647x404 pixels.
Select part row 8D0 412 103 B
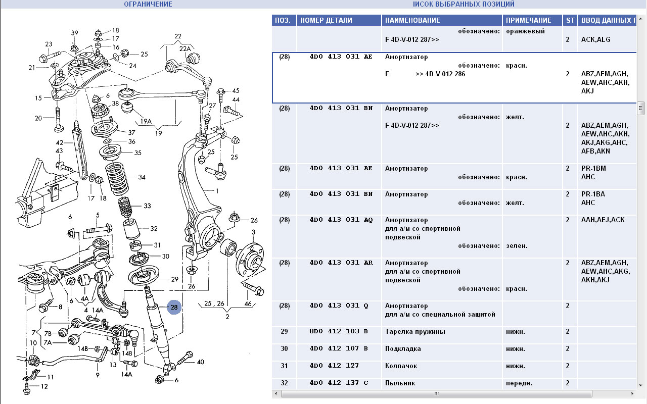(339, 331)
